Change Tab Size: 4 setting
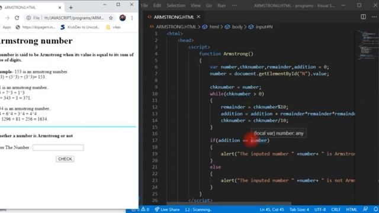Image resolution: width=379 pixels, height=213 pixels. (x=299, y=209)
